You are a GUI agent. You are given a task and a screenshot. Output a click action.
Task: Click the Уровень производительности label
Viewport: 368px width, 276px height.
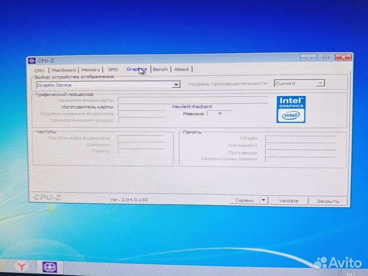point(228,83)
